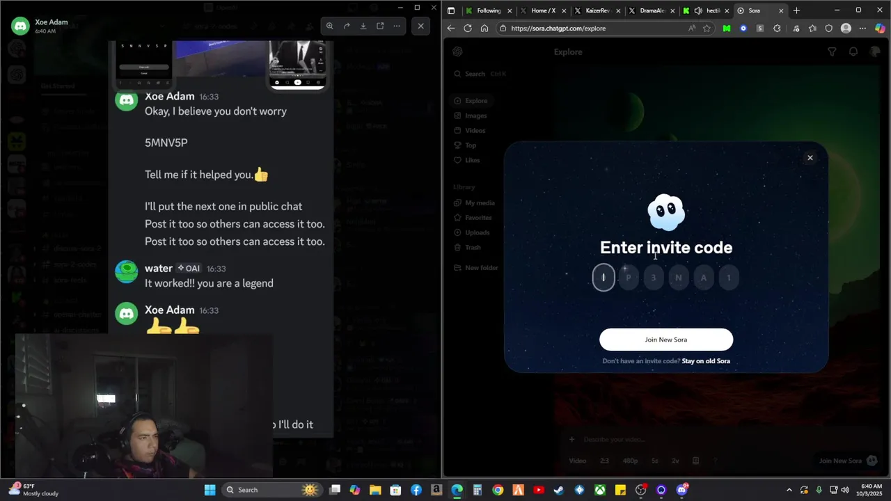Toggle read aloud in address bar
The height and width of the screenshot is (501, 891).
pyautogui.click(x=691, y=29)
